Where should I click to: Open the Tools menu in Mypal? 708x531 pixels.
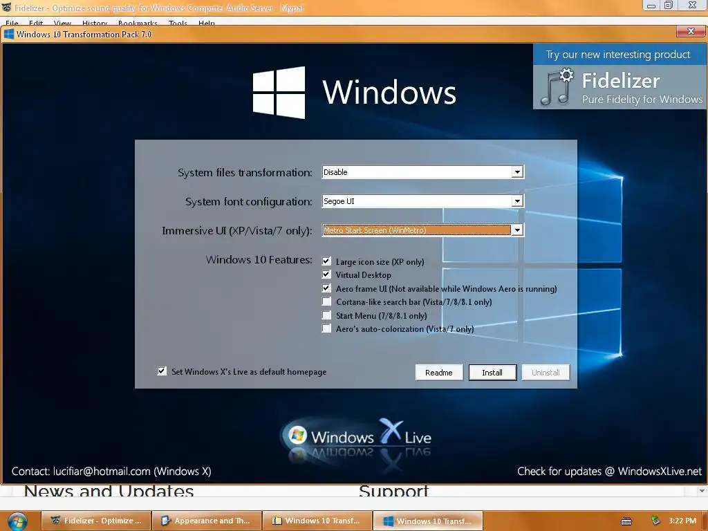(178, 23)
